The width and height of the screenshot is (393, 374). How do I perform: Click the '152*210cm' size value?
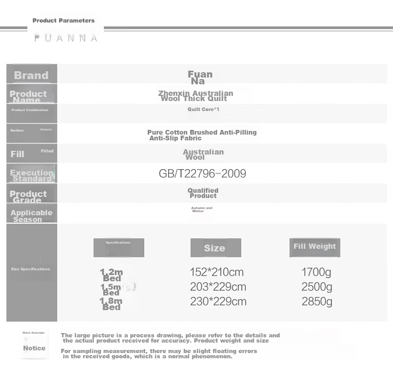click(217, 272)
